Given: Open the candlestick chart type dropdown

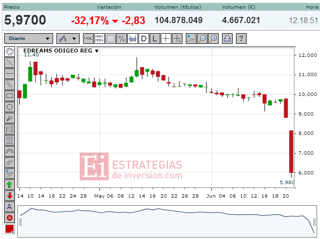Looking at the screenshot, I should (68, 39).
